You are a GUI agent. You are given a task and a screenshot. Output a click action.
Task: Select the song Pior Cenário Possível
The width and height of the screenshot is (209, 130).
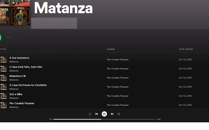[22, 103]
